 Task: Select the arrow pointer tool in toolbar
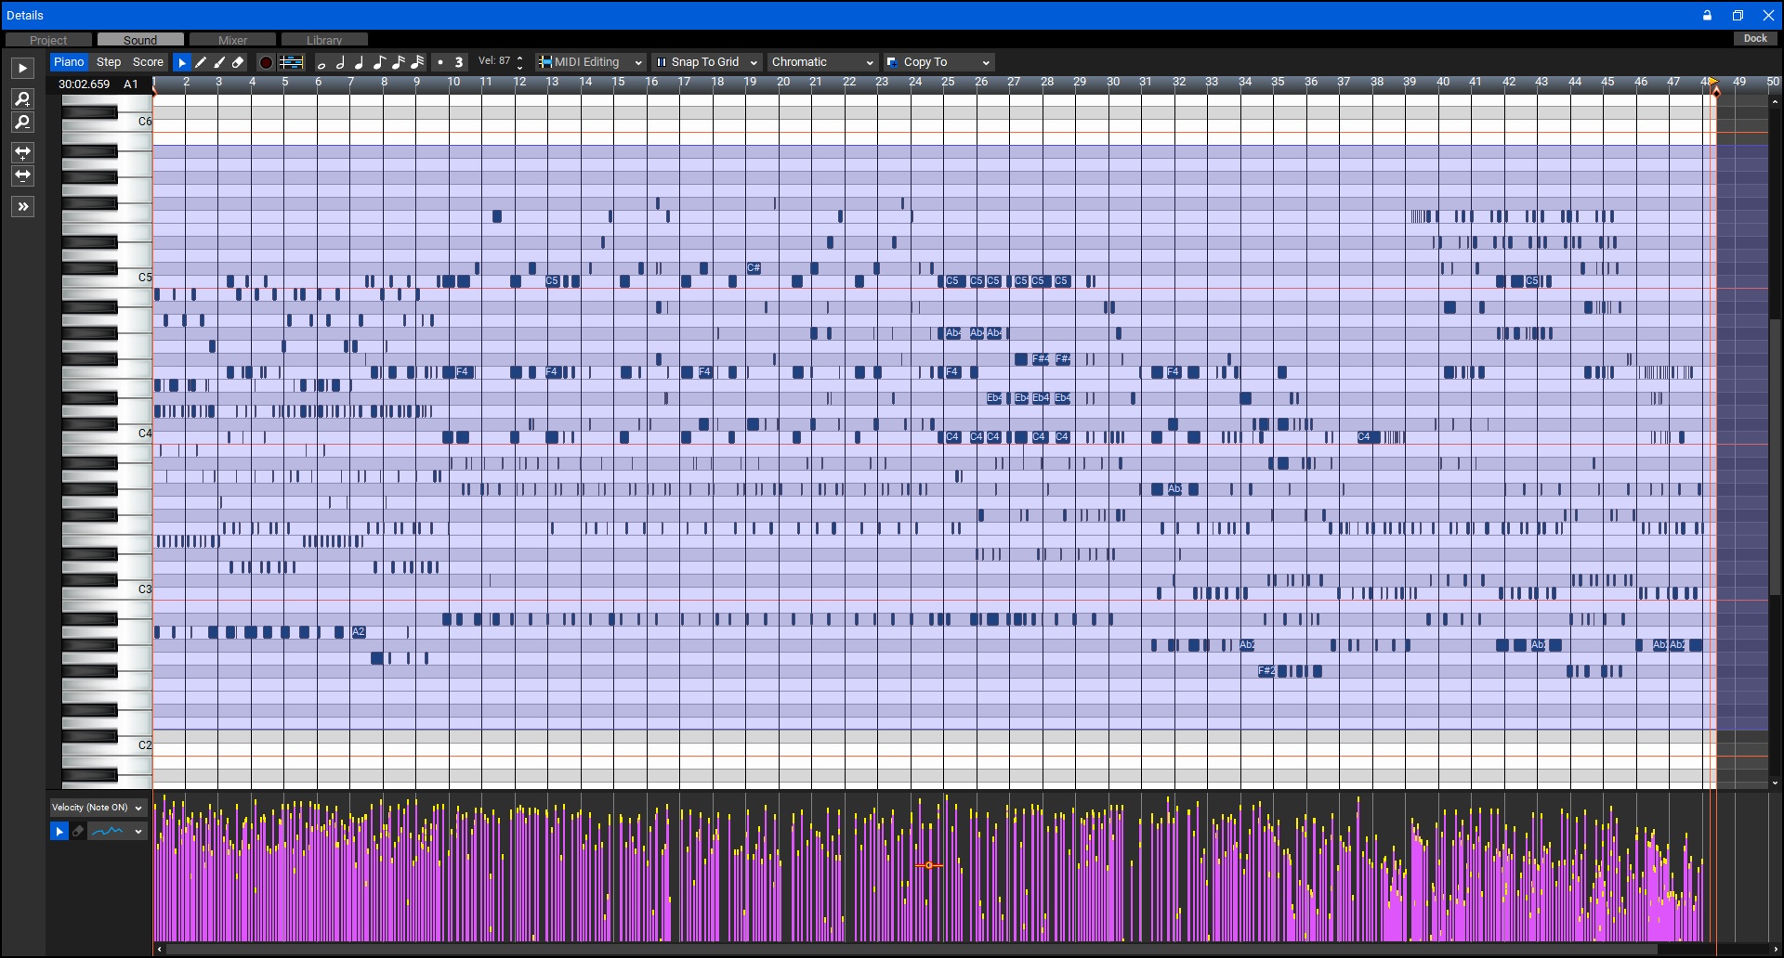[182, 62]
